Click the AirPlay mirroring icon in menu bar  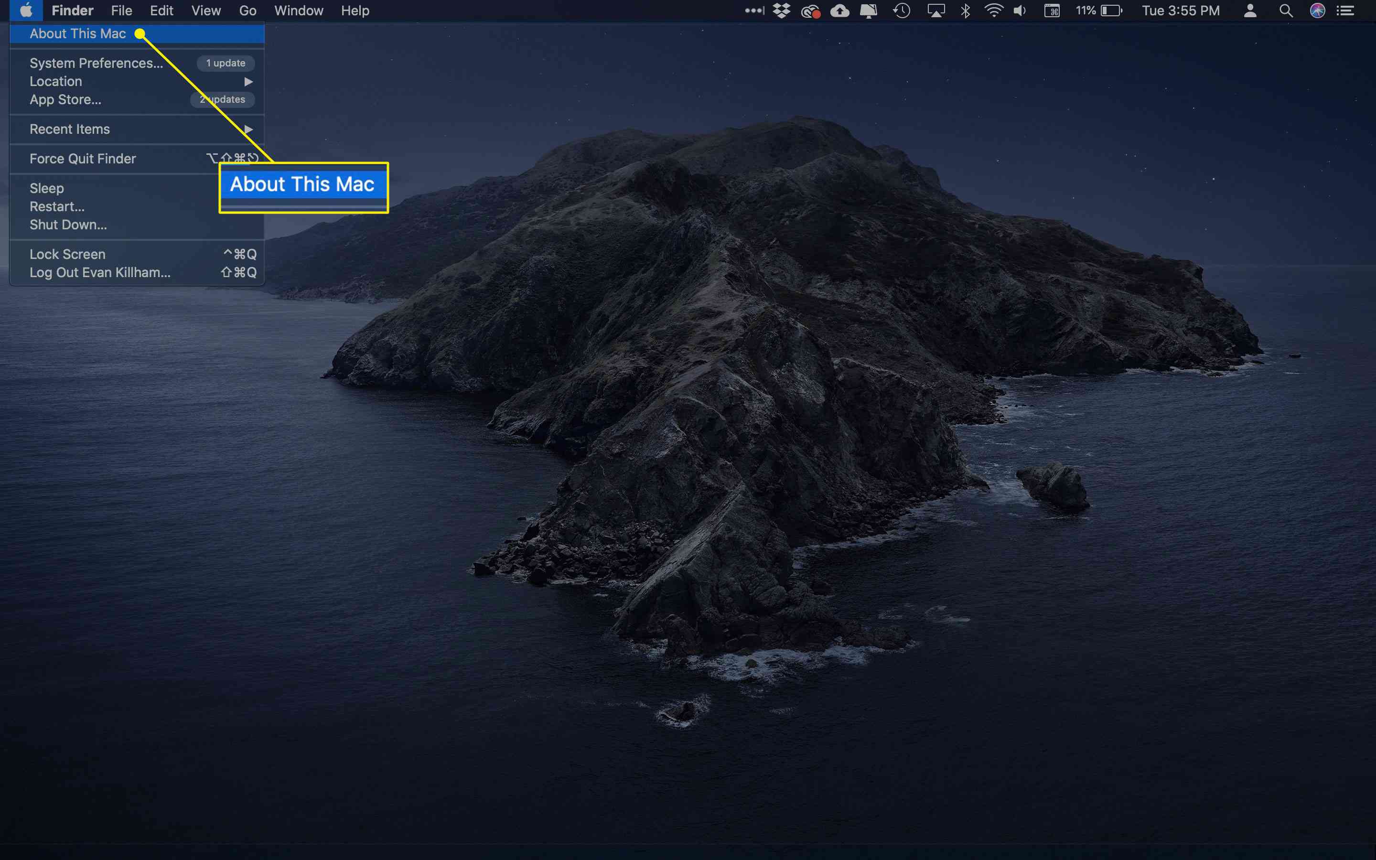click(x=935, y=11)
